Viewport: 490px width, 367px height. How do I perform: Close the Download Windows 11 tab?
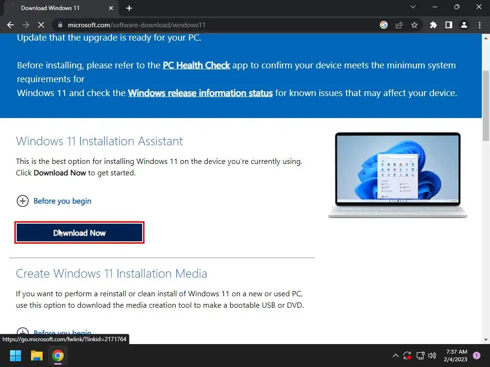click(111, 8)
